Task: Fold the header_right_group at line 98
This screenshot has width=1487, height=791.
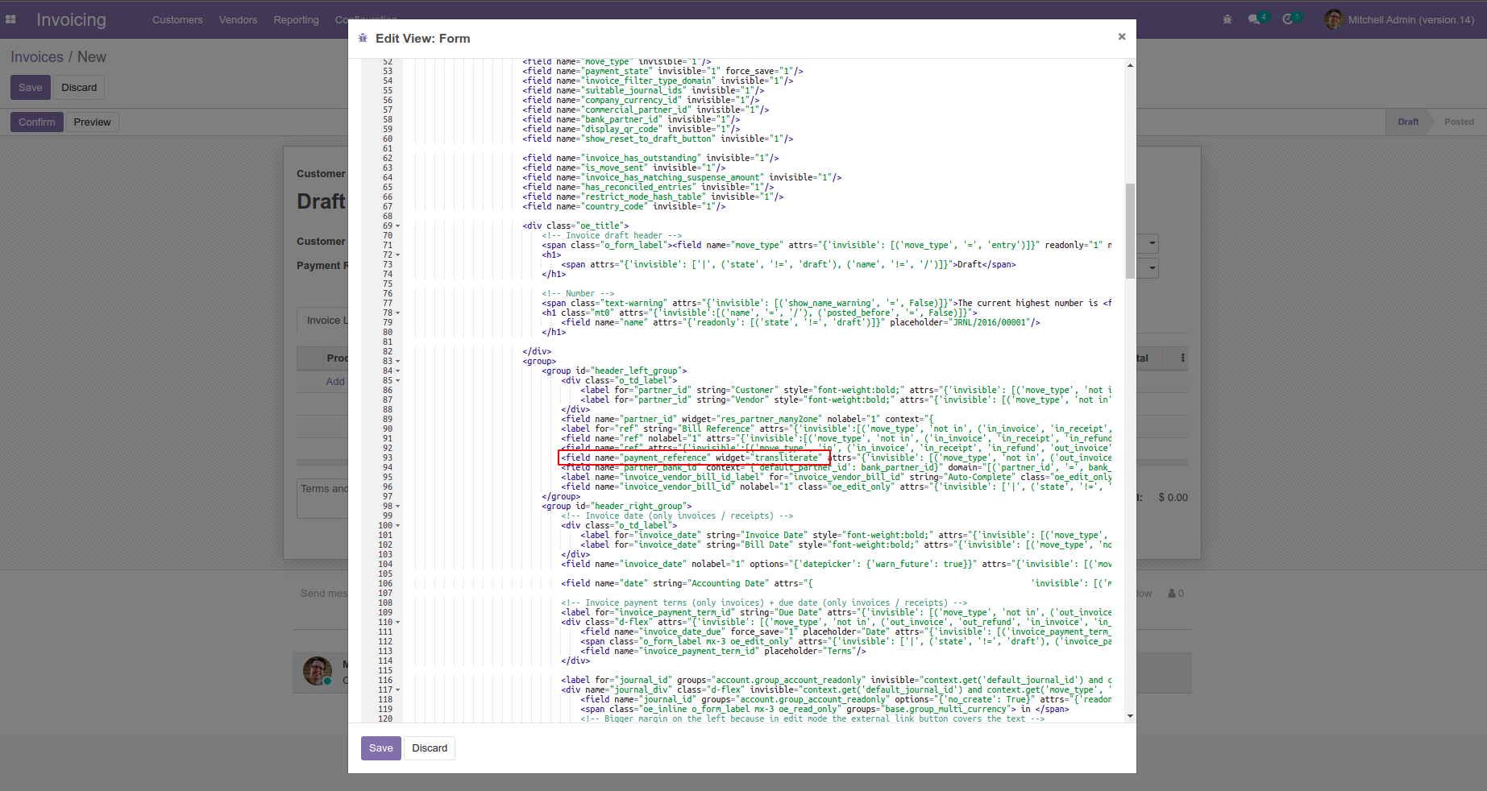Action: pos(397,507)
